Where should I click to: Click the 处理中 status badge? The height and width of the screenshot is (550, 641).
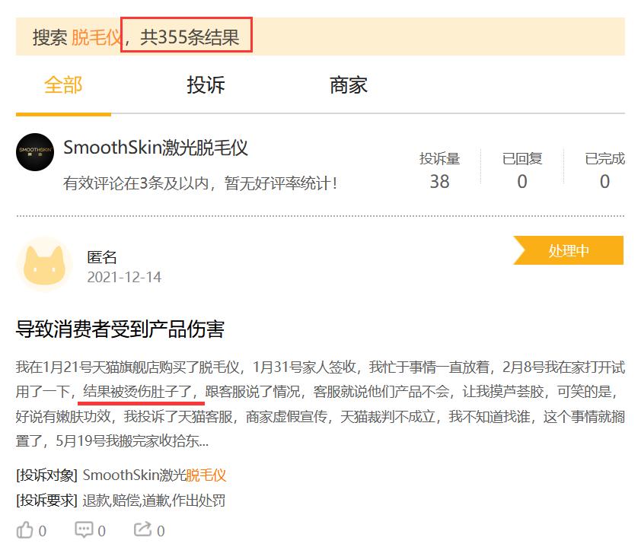[568, 250]
